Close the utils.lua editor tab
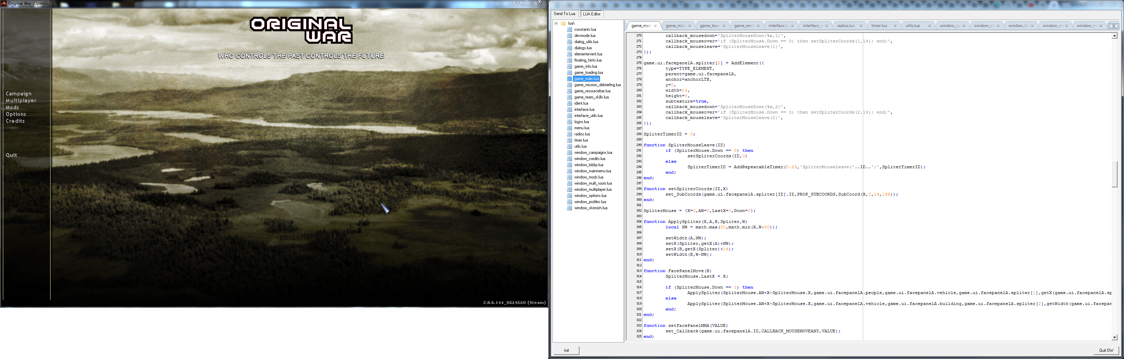Screen dimensions: 1124x359 929,26
